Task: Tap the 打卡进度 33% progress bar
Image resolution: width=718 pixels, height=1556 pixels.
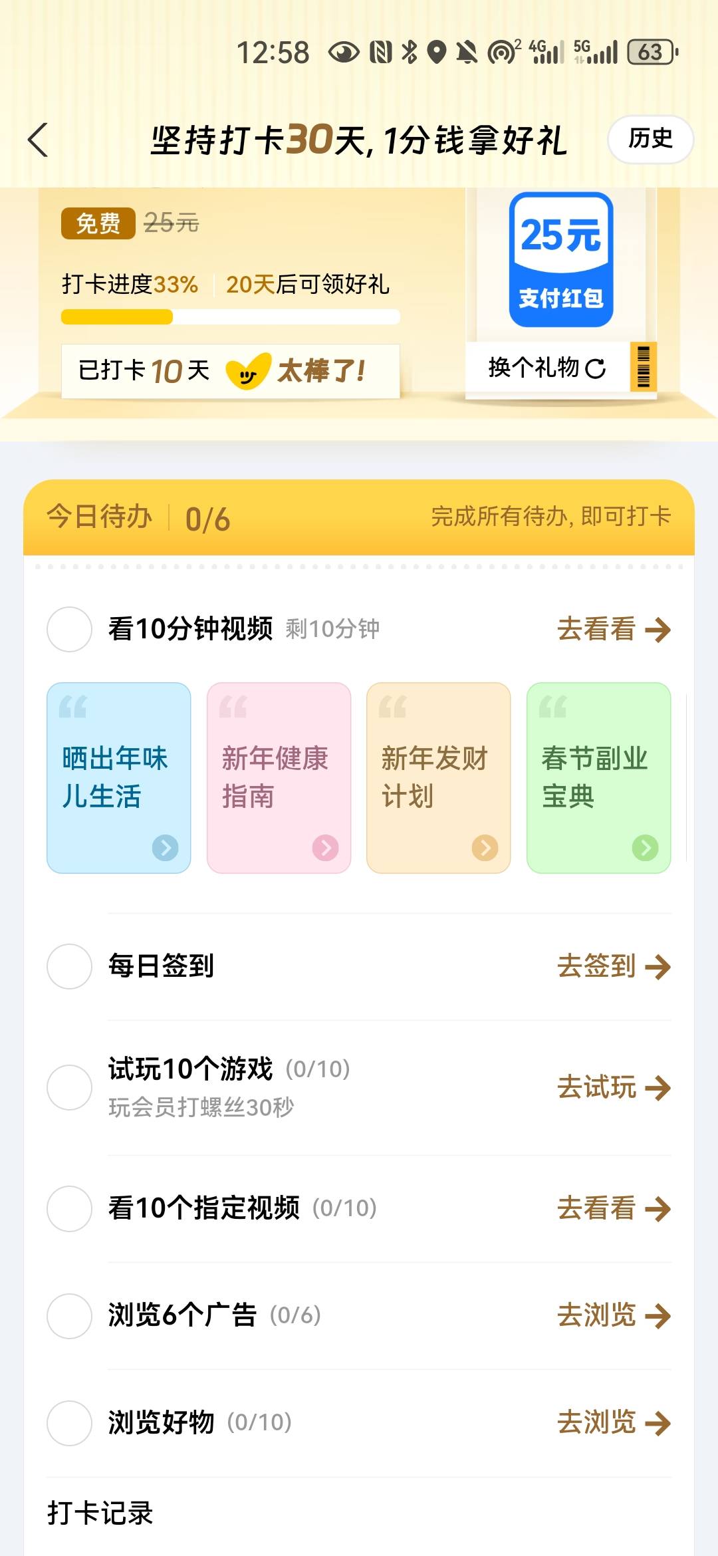Action: (x=230, y=317)
